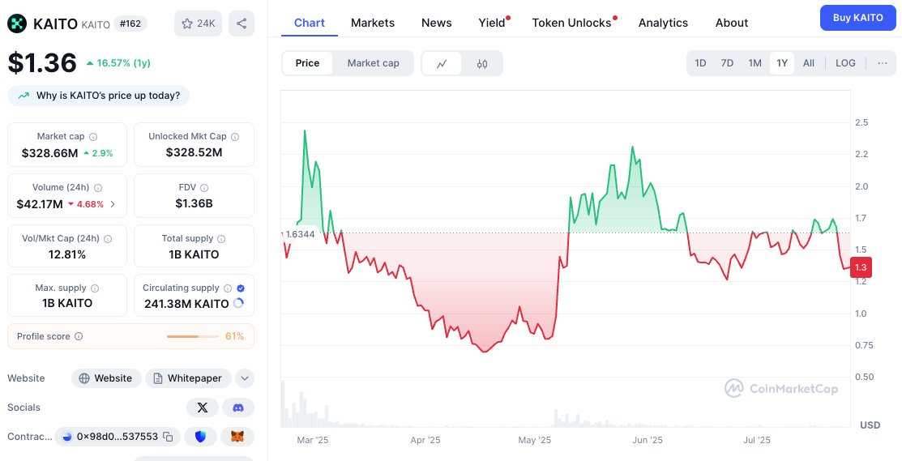Viewport: 902px width, 461px height.
Task: Open the About tab
Action: (732, 23)
